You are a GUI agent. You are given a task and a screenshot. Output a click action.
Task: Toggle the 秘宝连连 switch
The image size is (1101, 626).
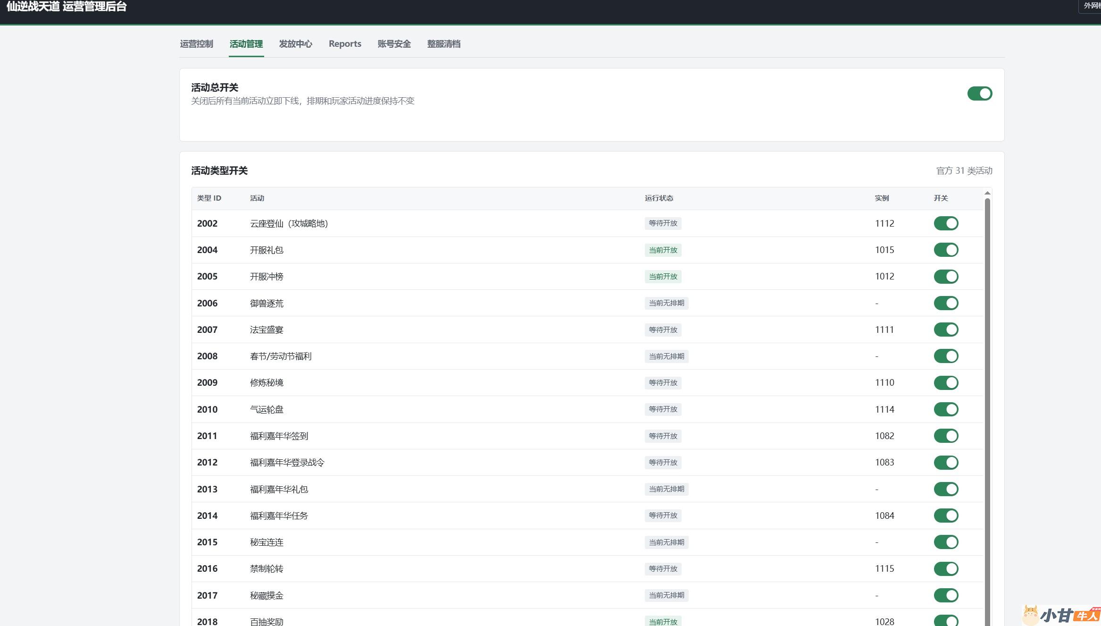point(946,542)
